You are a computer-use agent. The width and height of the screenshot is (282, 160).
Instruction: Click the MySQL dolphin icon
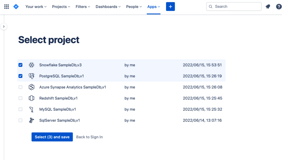(x=31, y=109)
